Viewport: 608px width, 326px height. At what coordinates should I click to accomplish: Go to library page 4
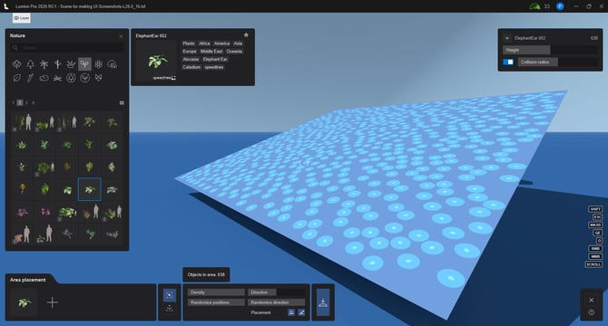tap(34, 103)
